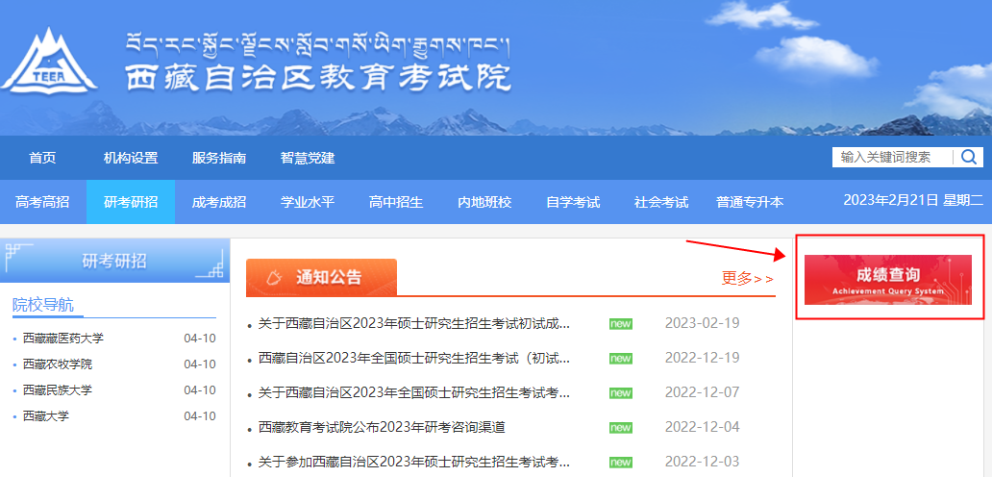Open the 成绩查询 banner
This screenshot has width=992, height=477.
click(887, 280)
